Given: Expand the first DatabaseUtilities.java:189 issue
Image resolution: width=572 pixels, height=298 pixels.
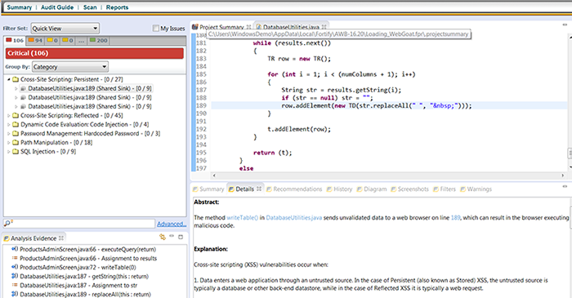Looking at the screenshot, I should 16,88.
